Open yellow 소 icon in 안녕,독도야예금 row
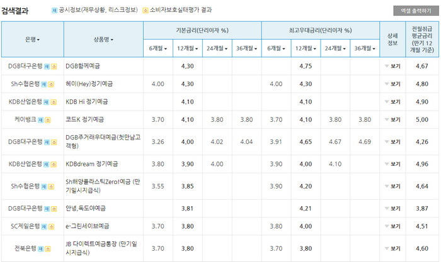This screenshot has height=262, width=441. [54, 209]
